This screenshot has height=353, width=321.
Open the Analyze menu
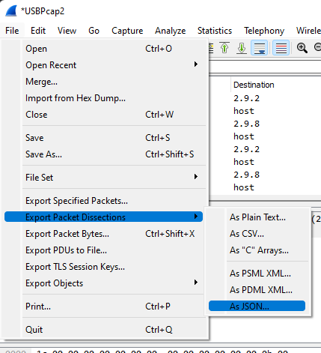(x=171, y=31)
